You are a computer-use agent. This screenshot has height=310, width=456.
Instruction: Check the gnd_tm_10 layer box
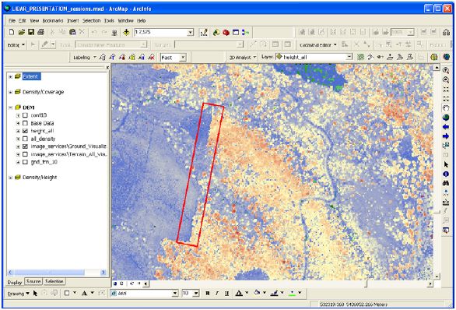(26, 162)
